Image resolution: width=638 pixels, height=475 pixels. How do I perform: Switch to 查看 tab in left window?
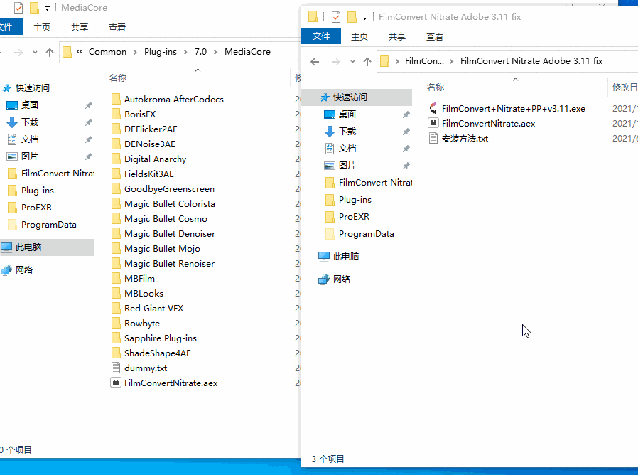(x=117, y=28)
